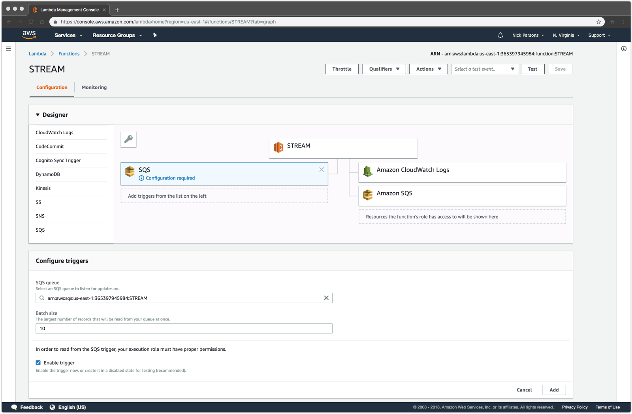
Task: Open the Qualifiers dropdown
Action: 384,69
